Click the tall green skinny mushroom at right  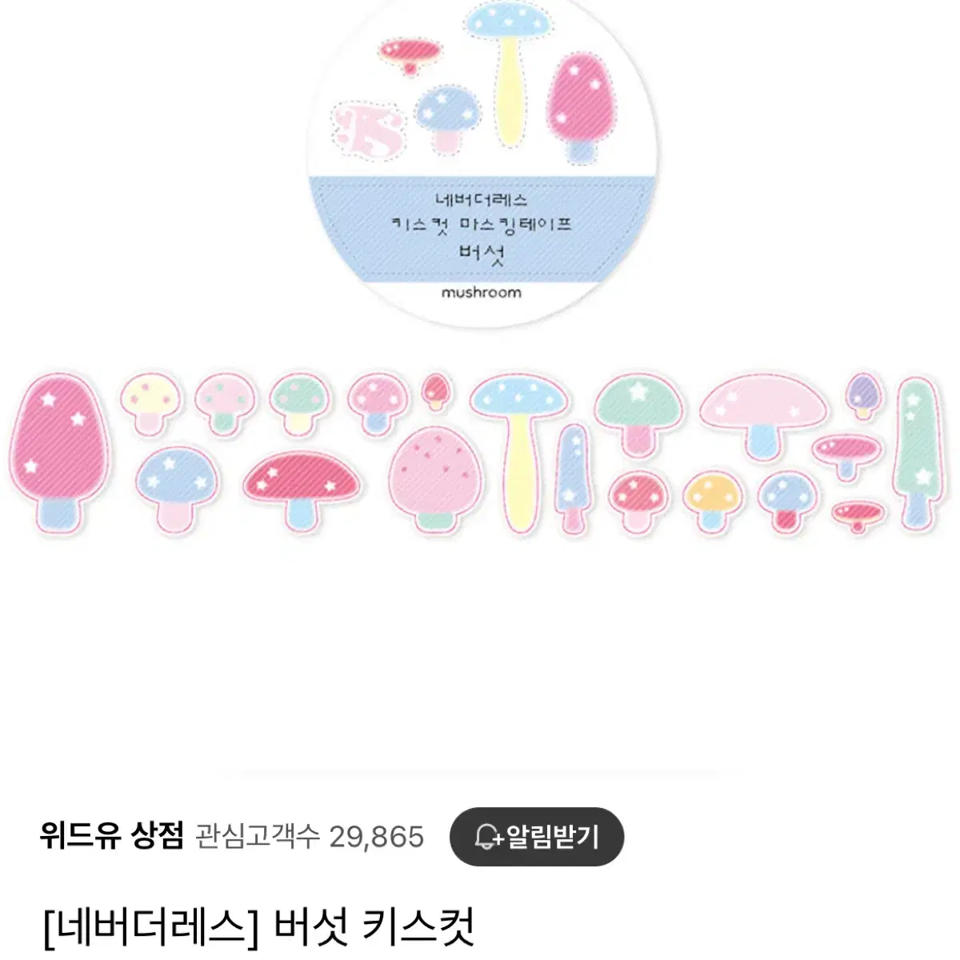pyautogui.click(x=917, y=450)
